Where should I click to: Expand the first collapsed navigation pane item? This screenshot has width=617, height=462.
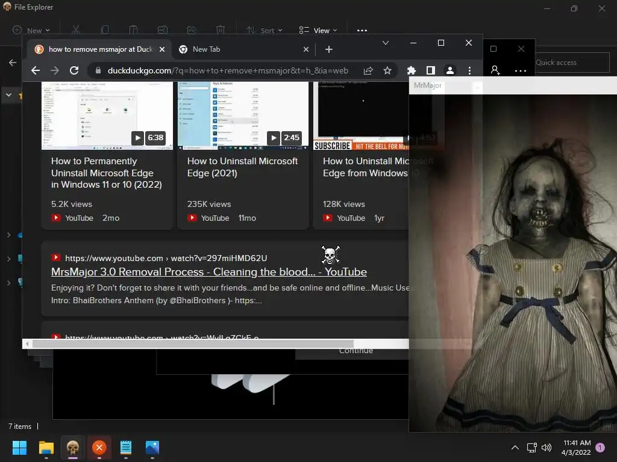coord(8,235)
